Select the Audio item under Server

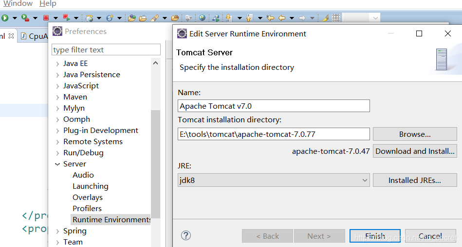[x=83, y=175]
